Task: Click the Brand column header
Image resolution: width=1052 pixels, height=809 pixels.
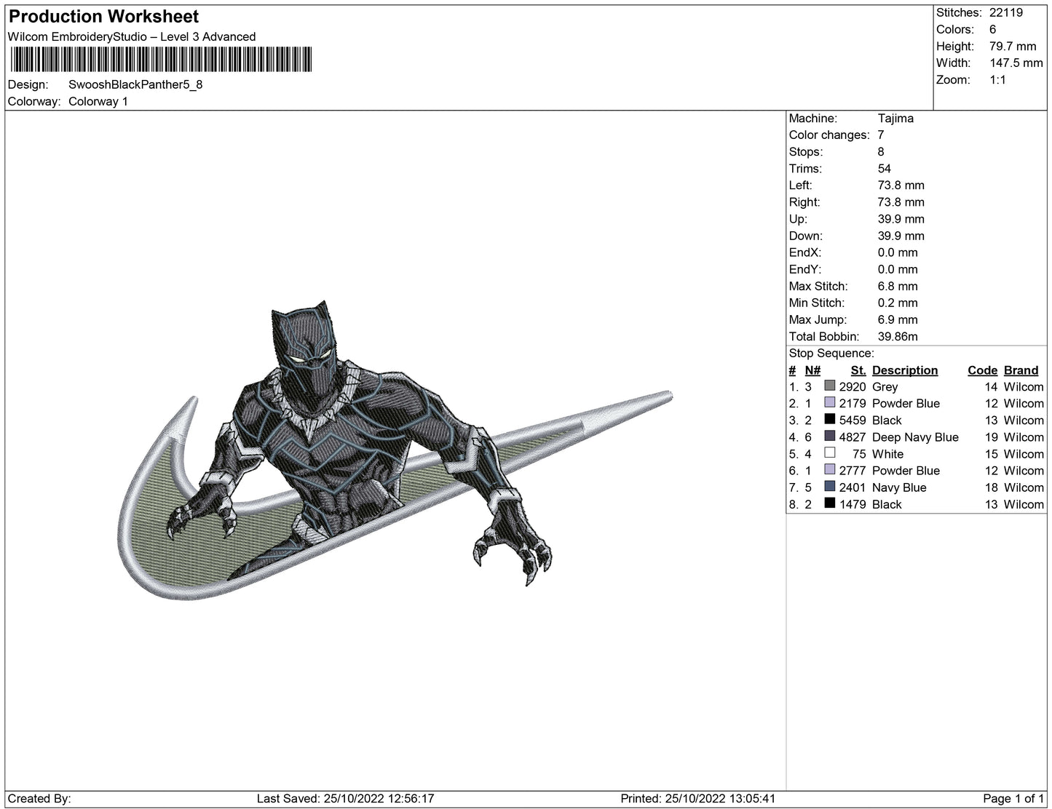Action: [x=1021, y=370]
